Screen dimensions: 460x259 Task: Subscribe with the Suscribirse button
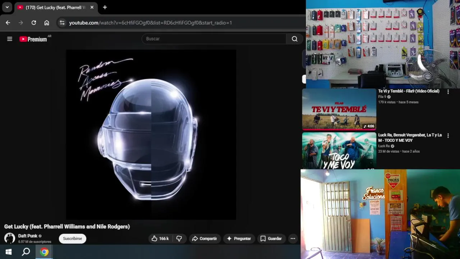point(73,238)
